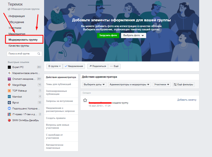Click the 12 badge next to Bgruz
Screen dimensions: 212x157
point(40,102)
